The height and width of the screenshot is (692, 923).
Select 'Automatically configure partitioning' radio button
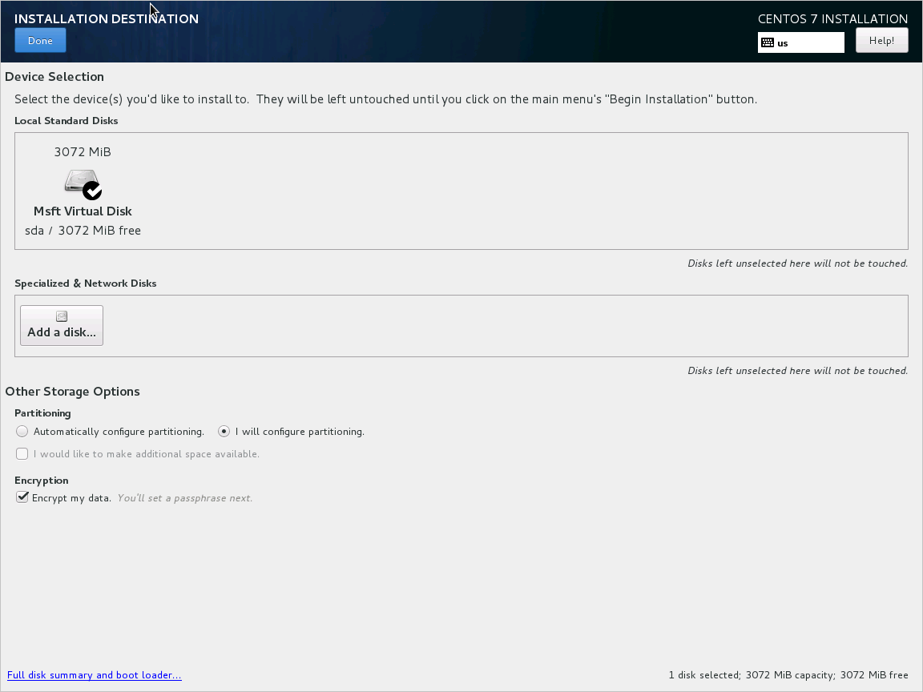pyautogui.click(x=22, y=431)
